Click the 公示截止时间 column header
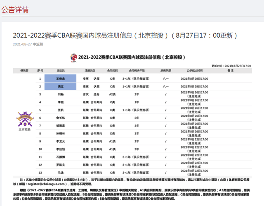Image resolution: width=264 pixels, height=206 pixels. pyautogui.click(x=195, y=71)
